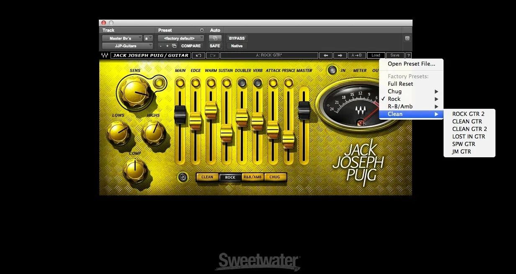The width and height of the screenshot is (516, 274).
Task: Select the CLEAN GTR preset
Action: (x=469, y=121)
